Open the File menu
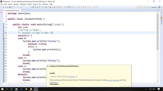This screenshot has height=91, width=163. click(2, 4)
